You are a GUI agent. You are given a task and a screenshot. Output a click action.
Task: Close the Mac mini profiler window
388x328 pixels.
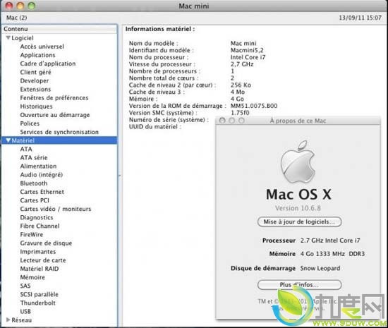9,6
